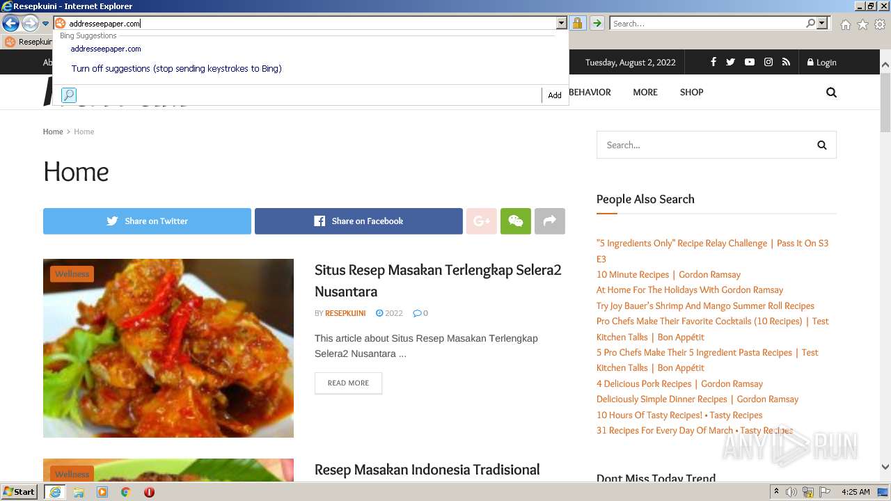Click the Add button in suggestion panel
This screenshot has height=501, width=891.
pyautogui.click(x=554, y=95)
